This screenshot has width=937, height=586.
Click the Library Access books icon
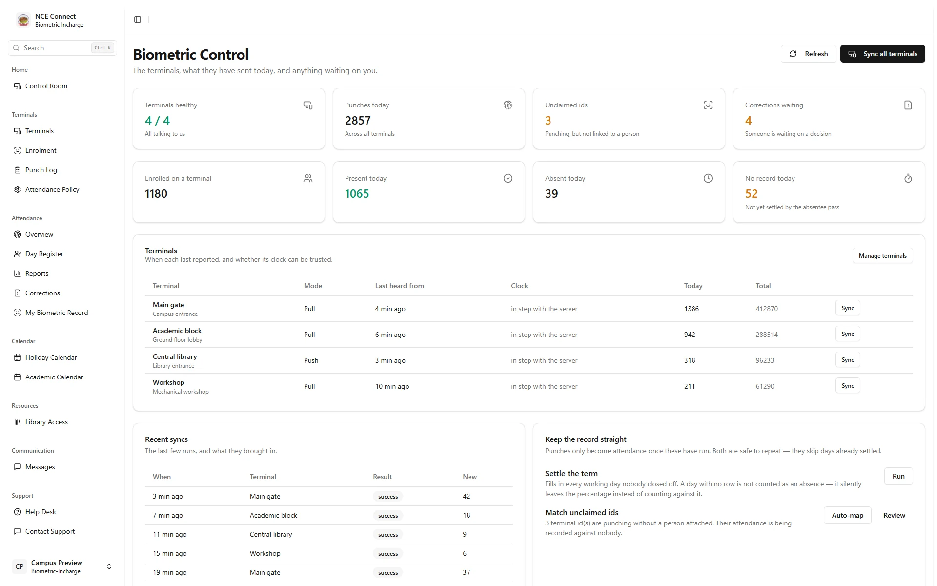click(x=18, y=422)
